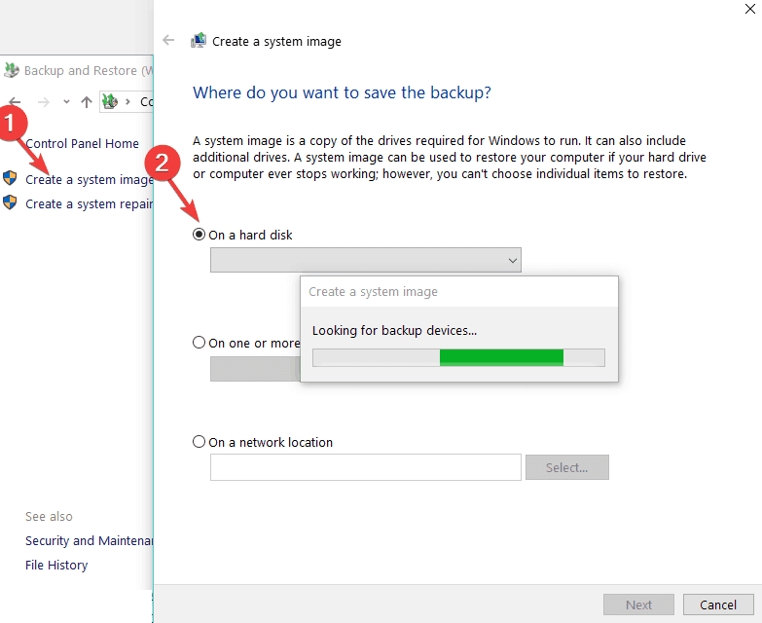762x623 pixels.
Task: Click the Backup and Restore window title text
Action: 88,71
